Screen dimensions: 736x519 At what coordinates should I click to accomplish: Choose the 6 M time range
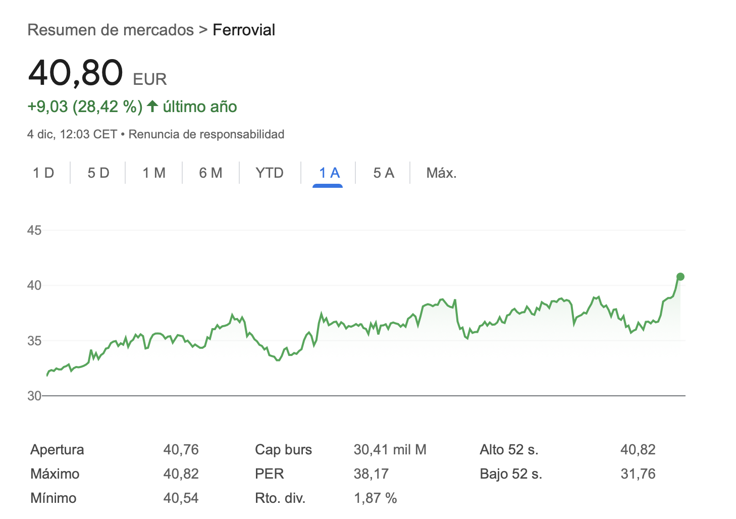[211, 173]
